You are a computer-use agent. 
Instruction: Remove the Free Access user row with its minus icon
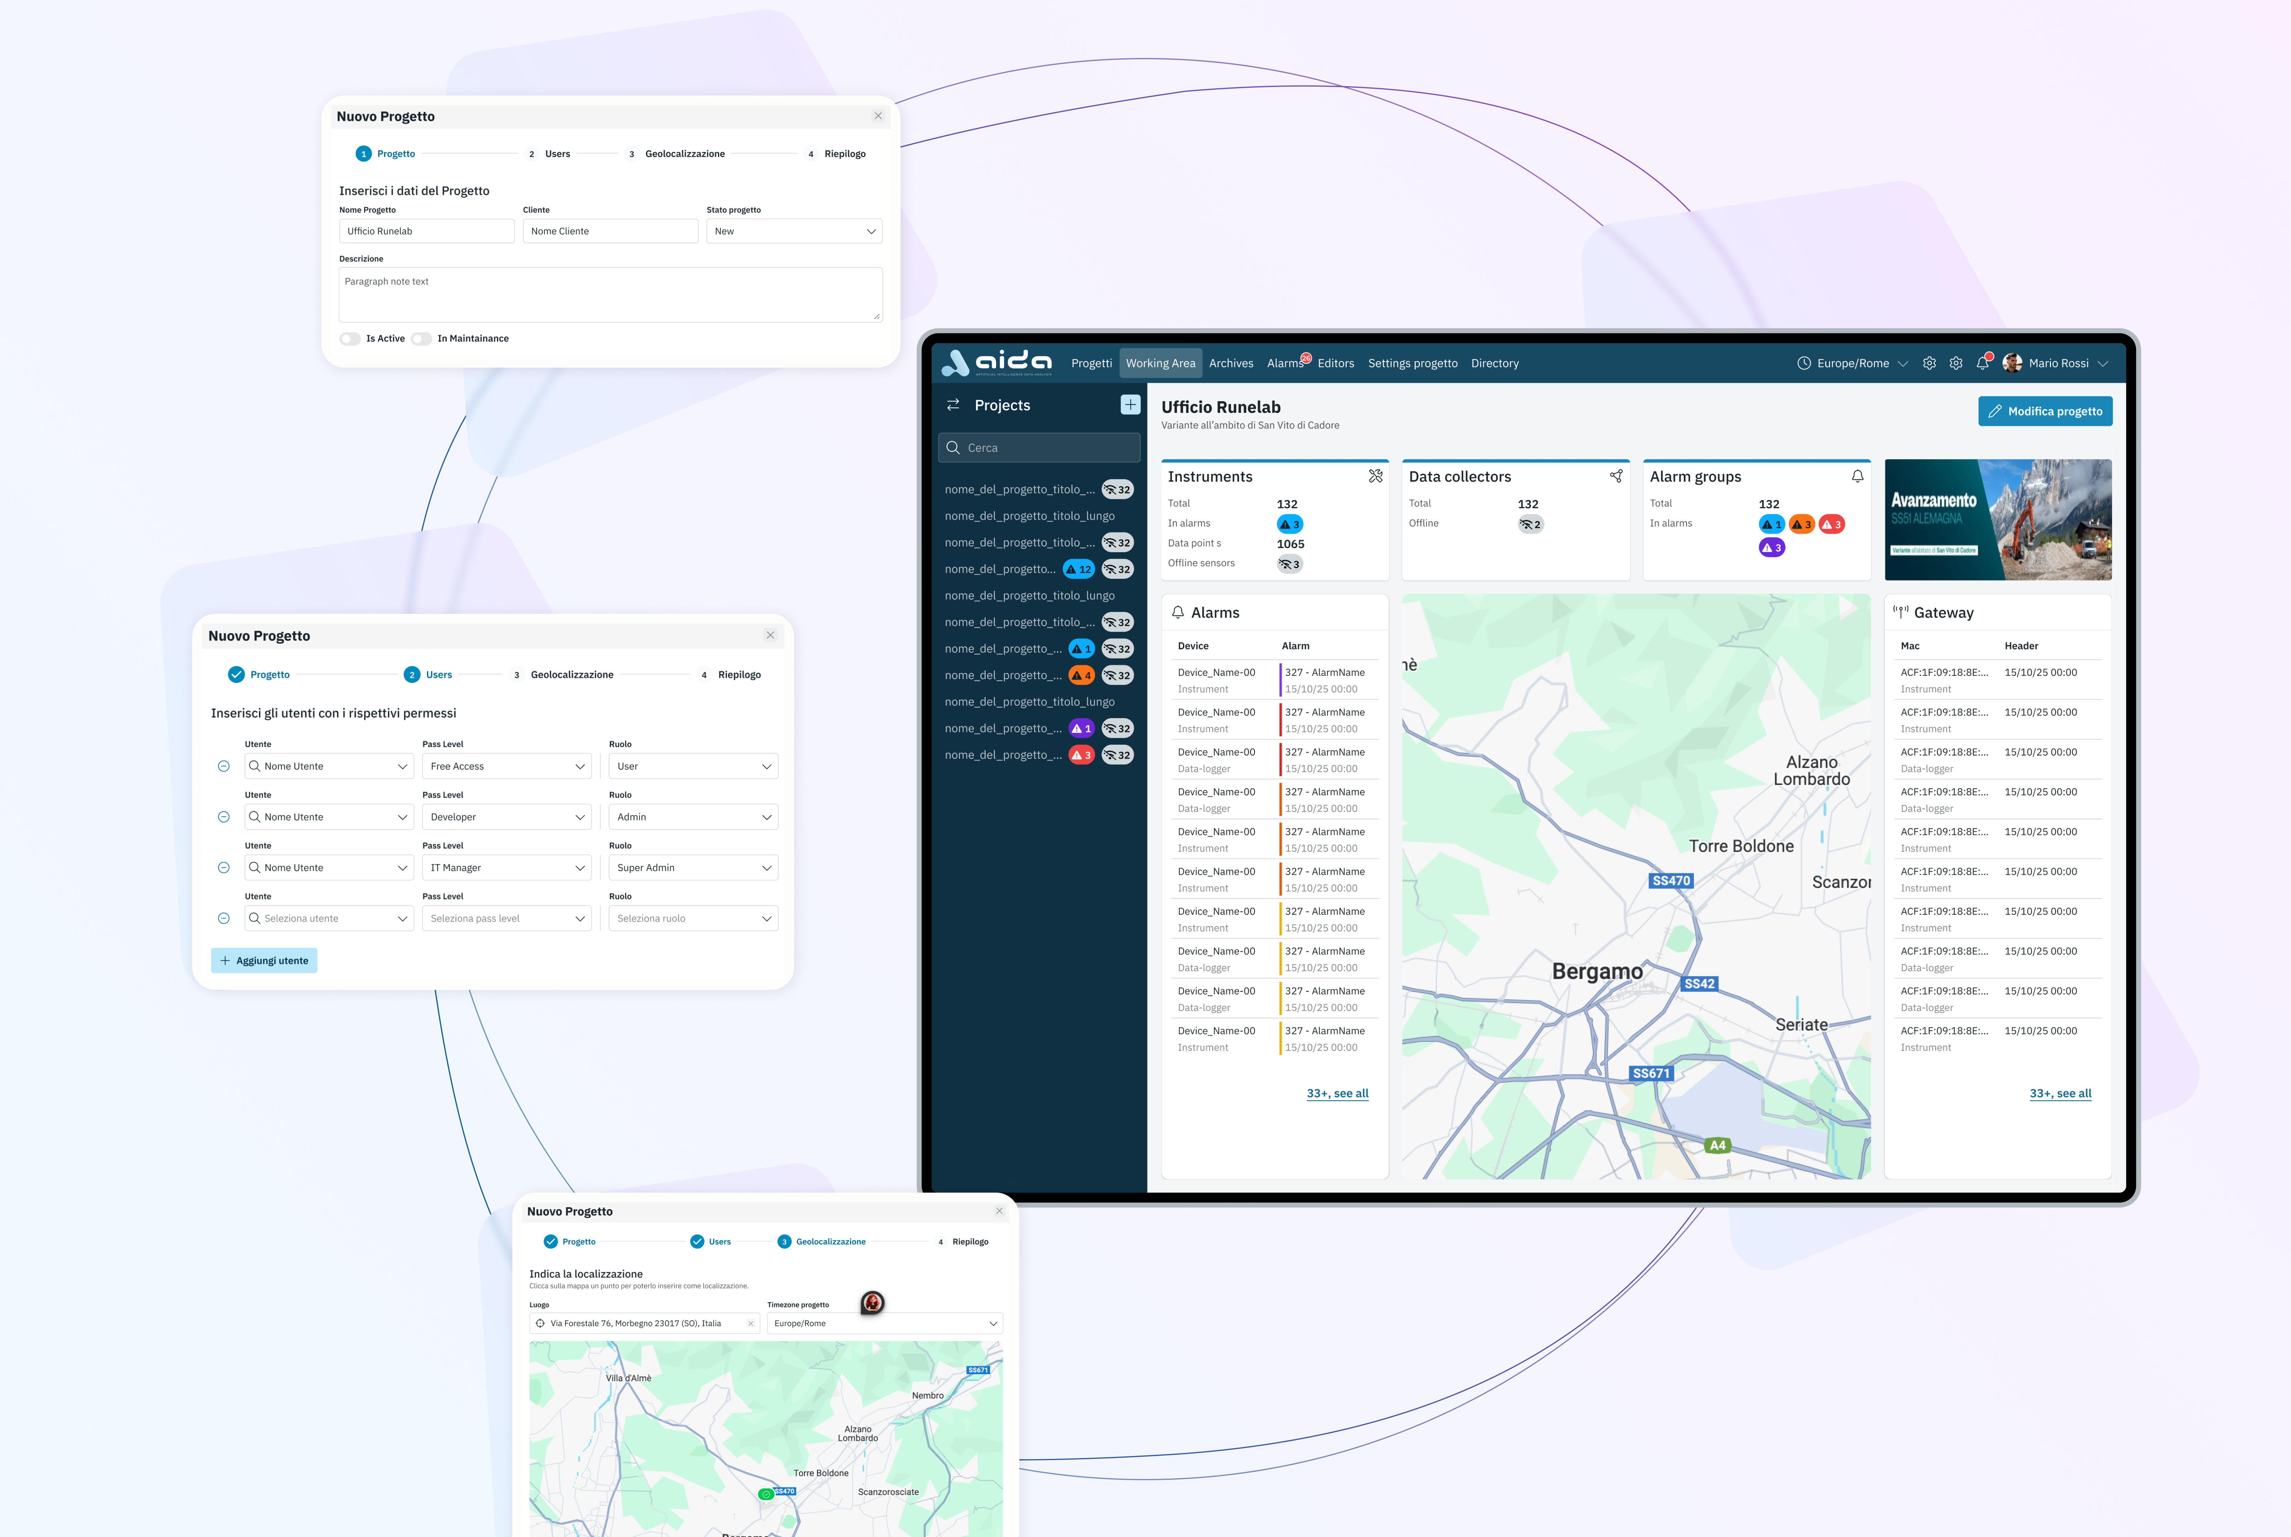coord(224,766)
